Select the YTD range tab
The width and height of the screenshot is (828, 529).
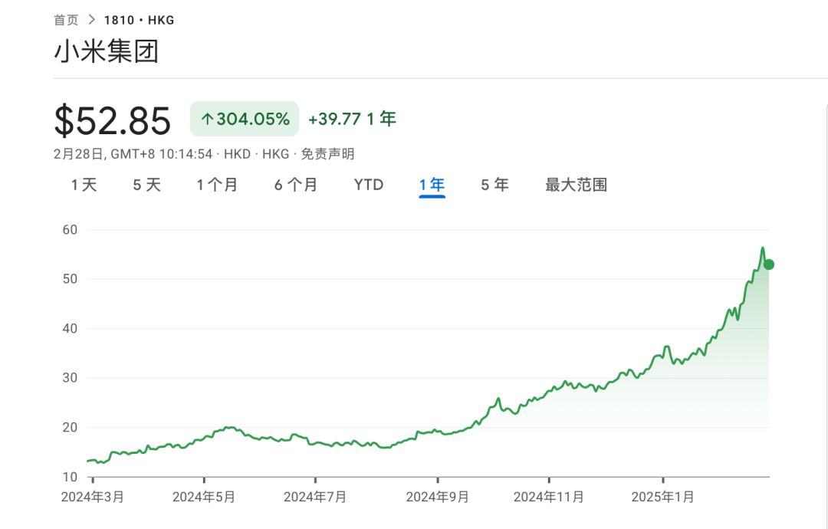click(369, 185)
